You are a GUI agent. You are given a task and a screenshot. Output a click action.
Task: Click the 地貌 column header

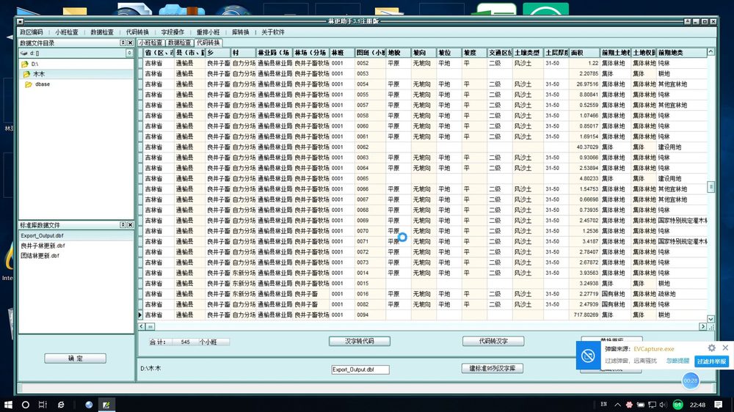click(399, 52)
